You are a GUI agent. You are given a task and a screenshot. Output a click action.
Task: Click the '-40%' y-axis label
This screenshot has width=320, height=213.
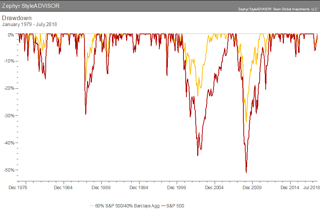click(9, 143)
